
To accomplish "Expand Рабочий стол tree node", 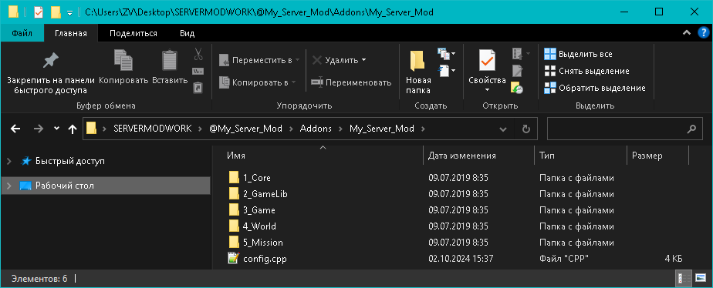I will point(9,186).
